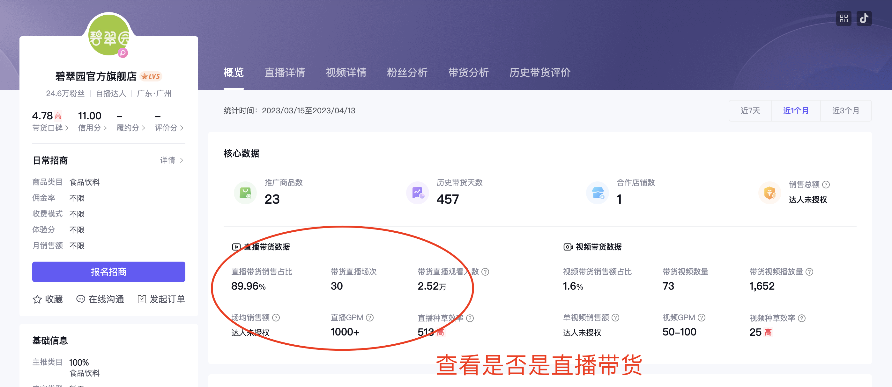Click the 推广商品数 shopping bag icon
Viewport: 892px width, 387px height.
pos(245,193)
